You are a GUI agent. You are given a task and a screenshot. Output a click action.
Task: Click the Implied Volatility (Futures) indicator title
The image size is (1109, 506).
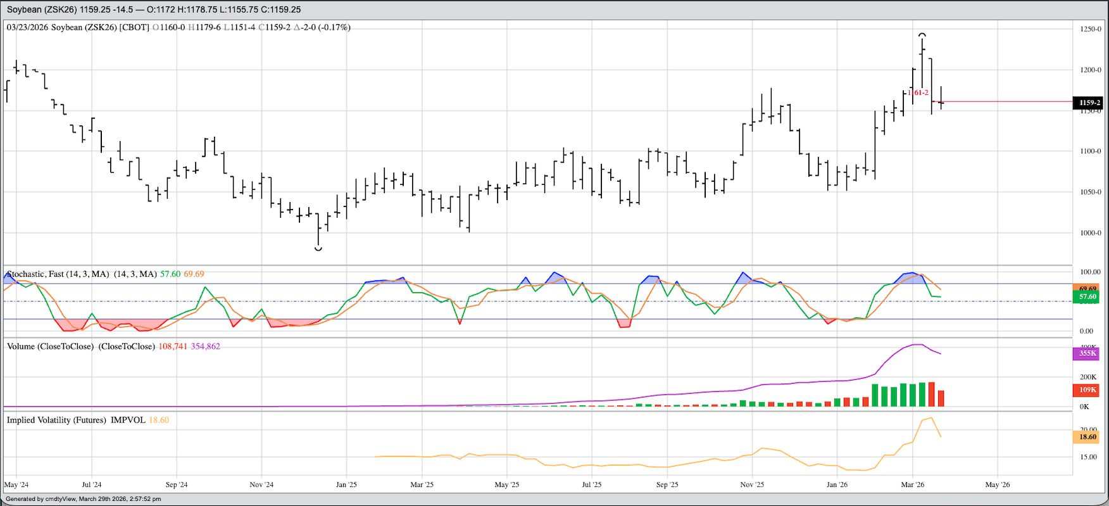[x=56, y=420]
